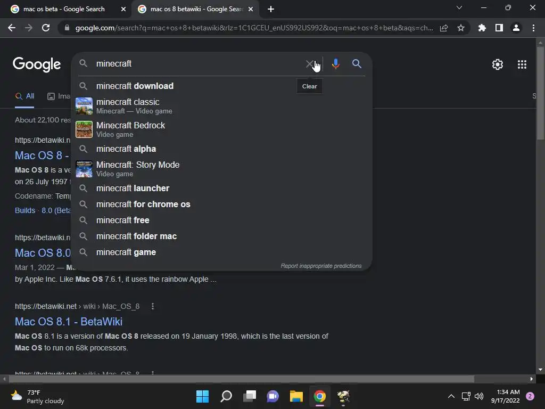Open the tab search chevron in Chrome
Image resolution: width=545 pixels, height=409 pixels.
point(459,7)
